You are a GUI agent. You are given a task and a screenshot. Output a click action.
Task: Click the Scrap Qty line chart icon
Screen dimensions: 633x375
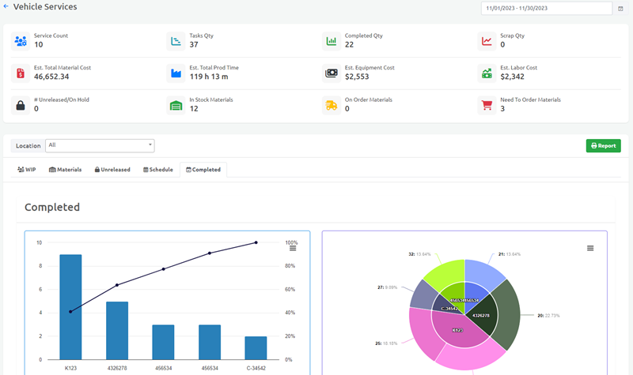pos(487,41)
